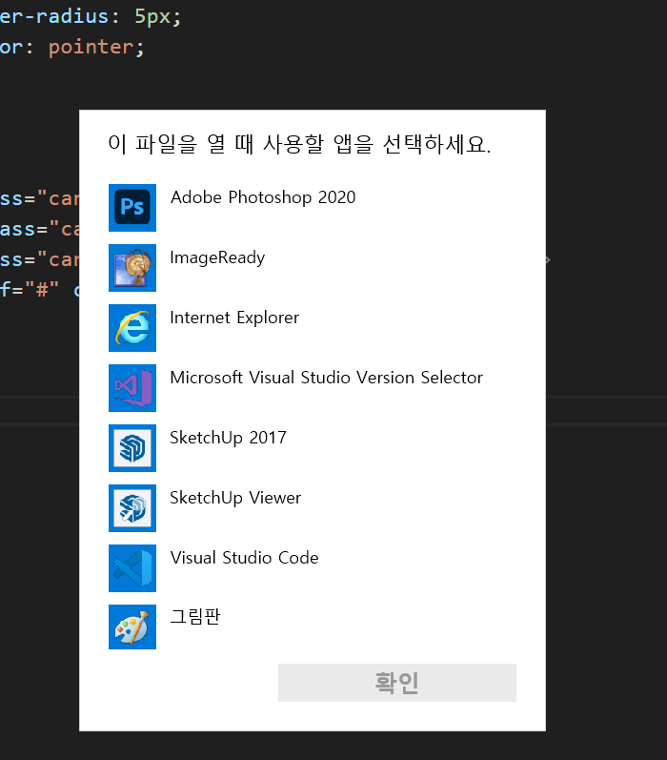Click the 'ImageReady' label
667x760 pixels.
(217, 257)
